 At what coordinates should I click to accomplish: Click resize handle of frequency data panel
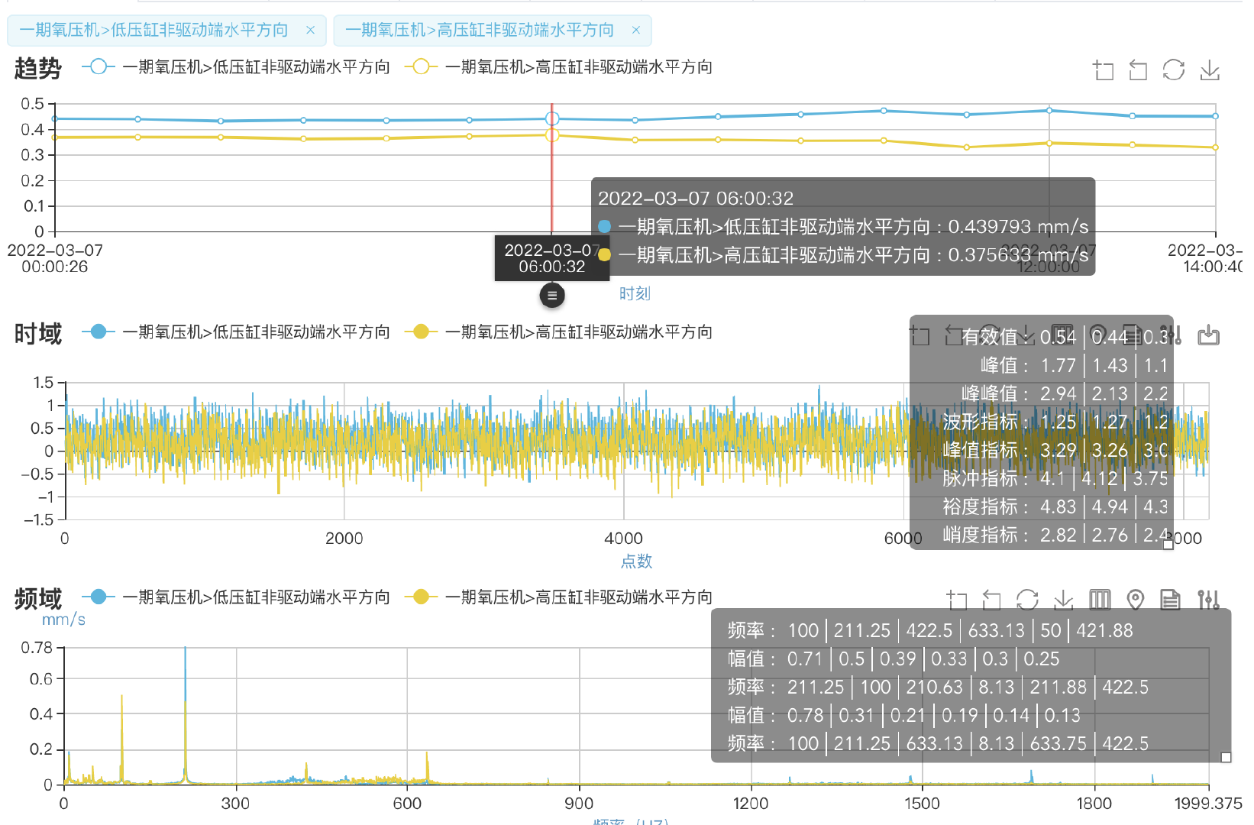[1226, 757]
